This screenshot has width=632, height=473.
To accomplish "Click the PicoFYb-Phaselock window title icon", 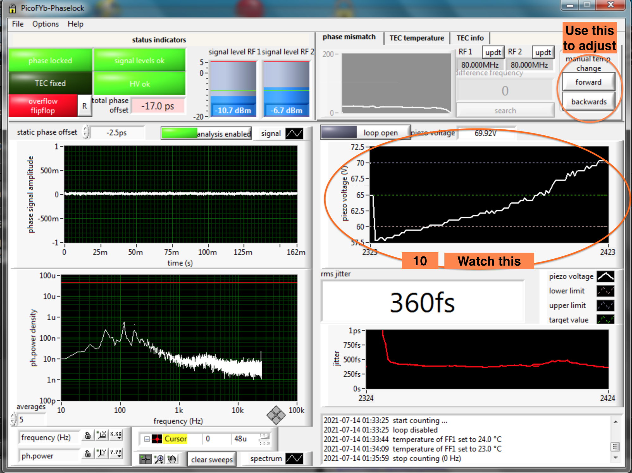I will click(12, 8).
